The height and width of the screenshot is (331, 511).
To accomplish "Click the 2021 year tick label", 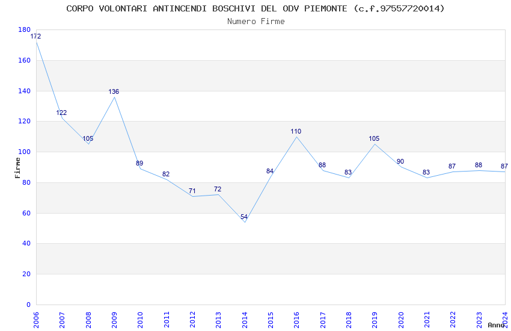I will pos(427,320).
